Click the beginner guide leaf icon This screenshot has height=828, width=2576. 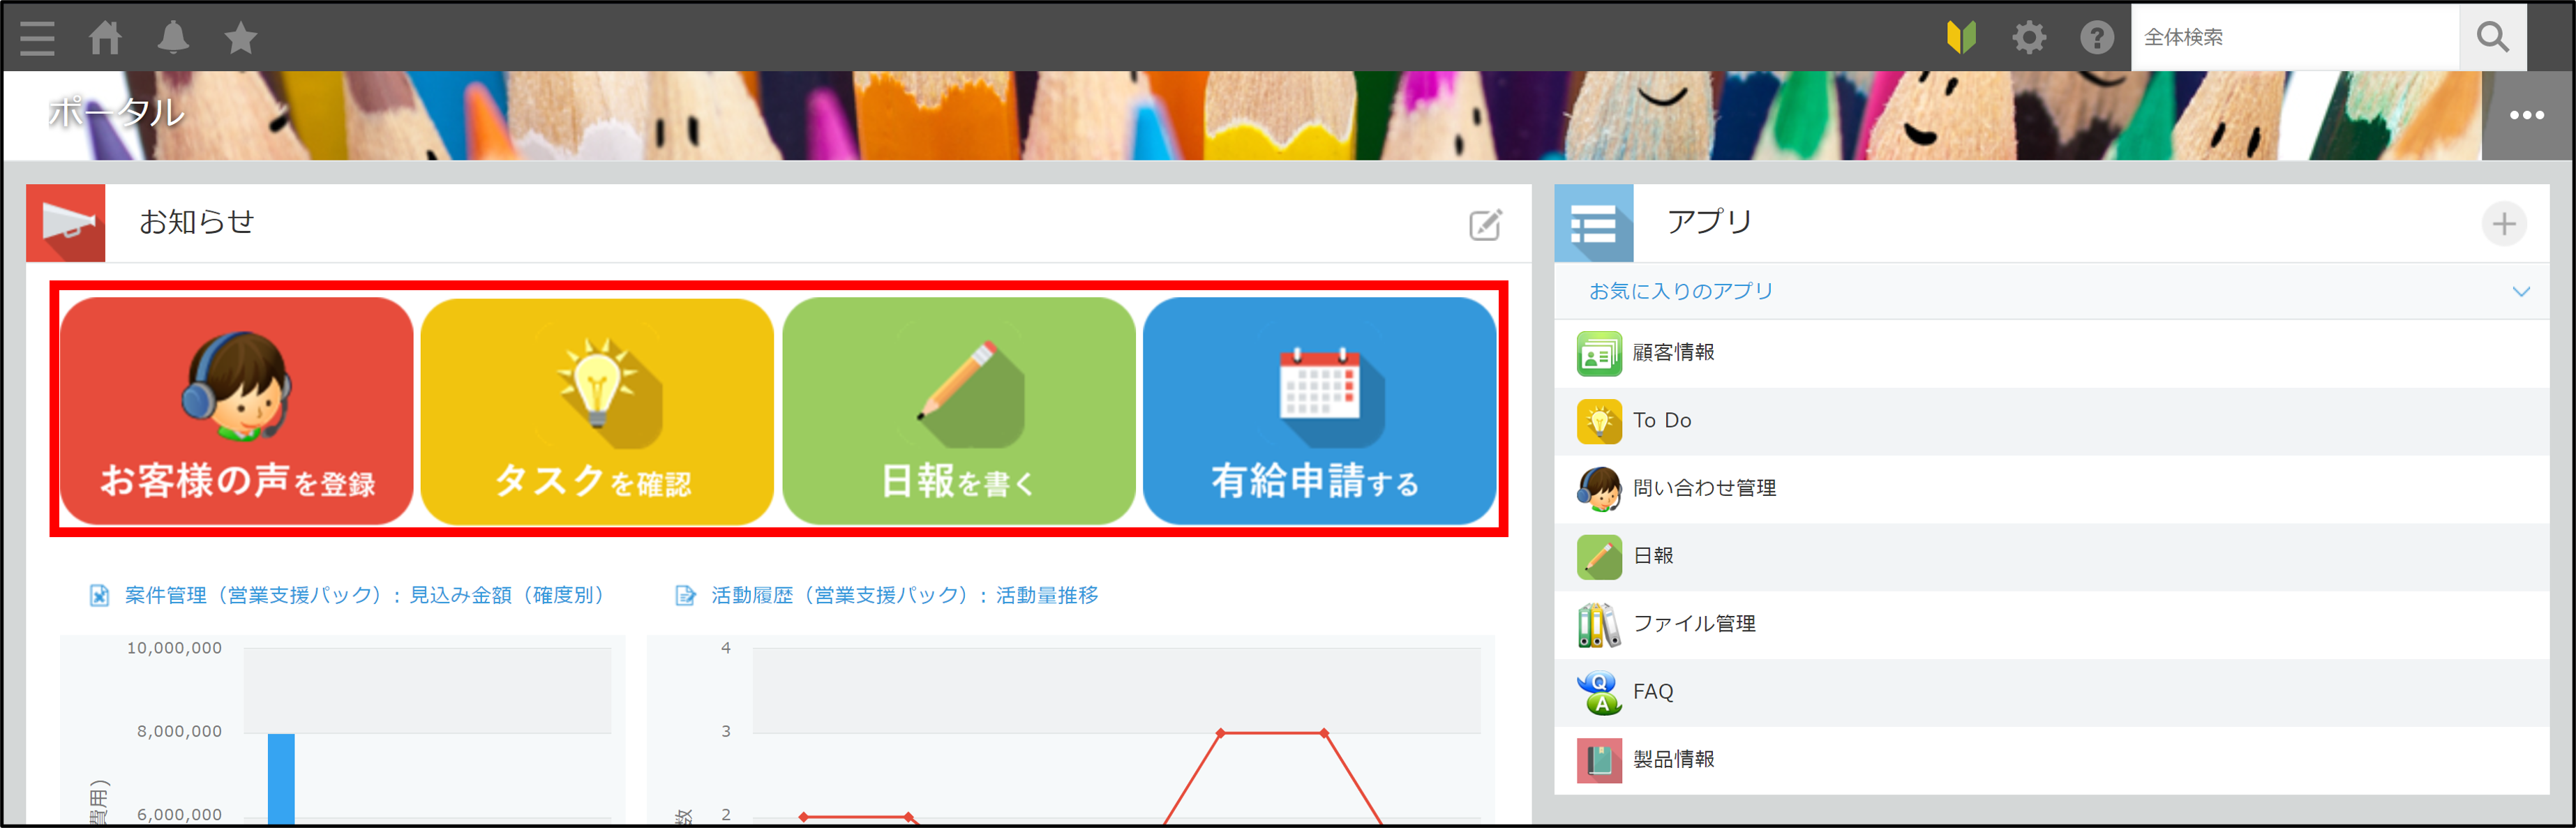(1961, 37)
